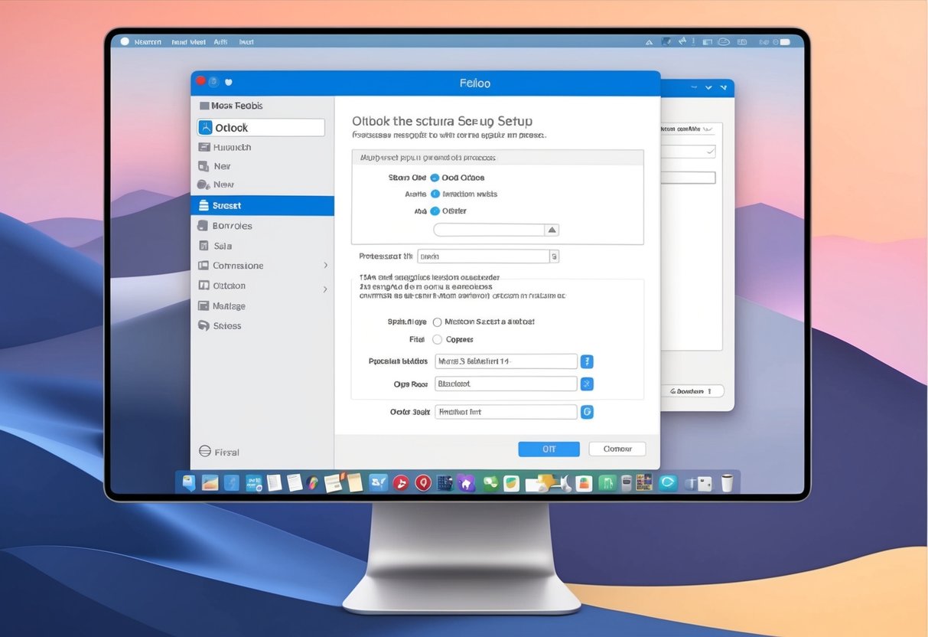Image resolution: width=928 pixels, height=637 pixels.
Task: Select the Copees radio option
Action: click(x=437, y=339)
